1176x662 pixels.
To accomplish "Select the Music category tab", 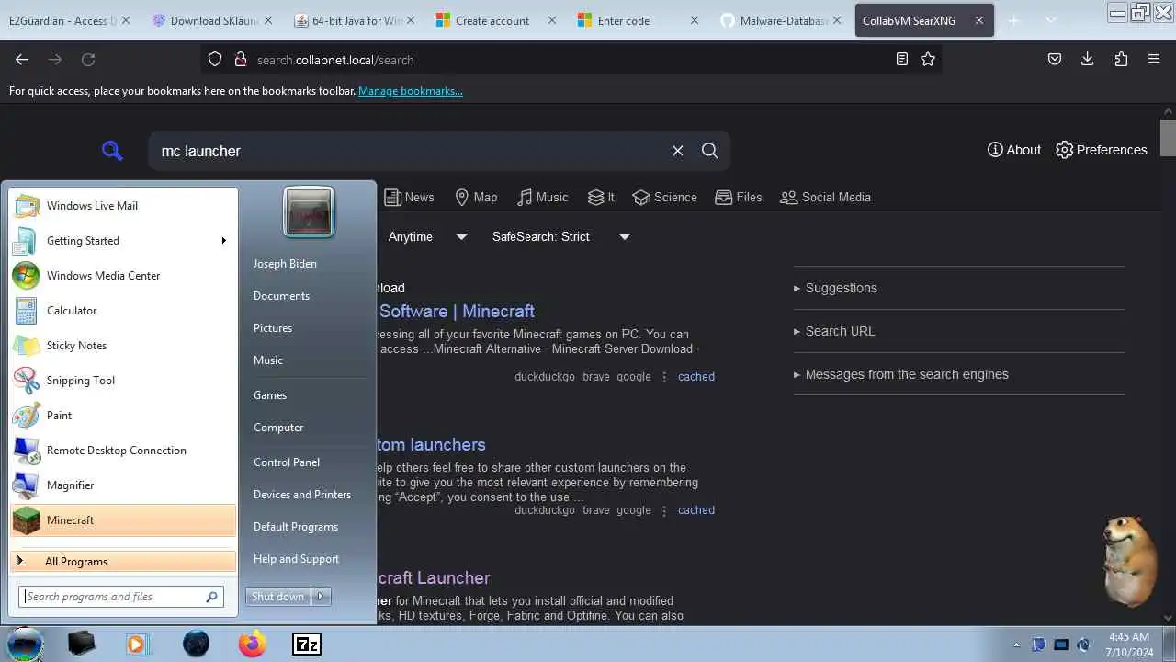I will coord(542,197).
